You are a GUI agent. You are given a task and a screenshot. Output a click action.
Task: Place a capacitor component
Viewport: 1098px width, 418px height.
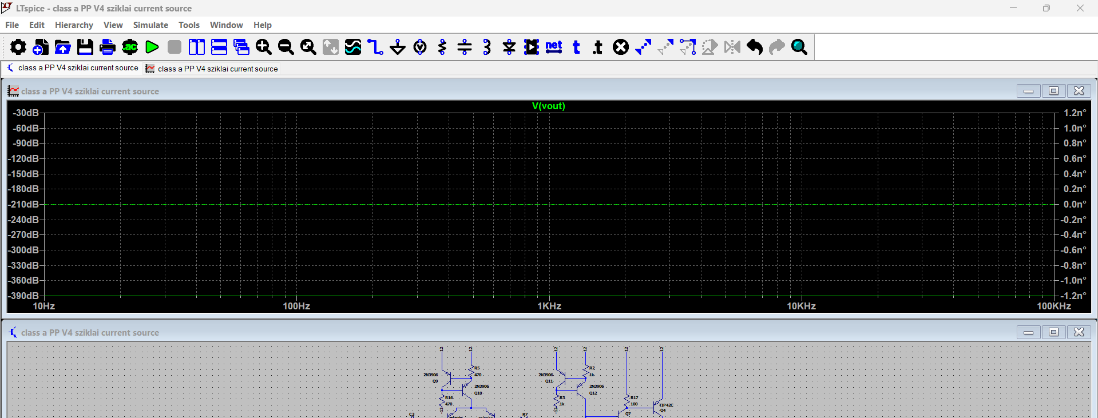point(465,47)
